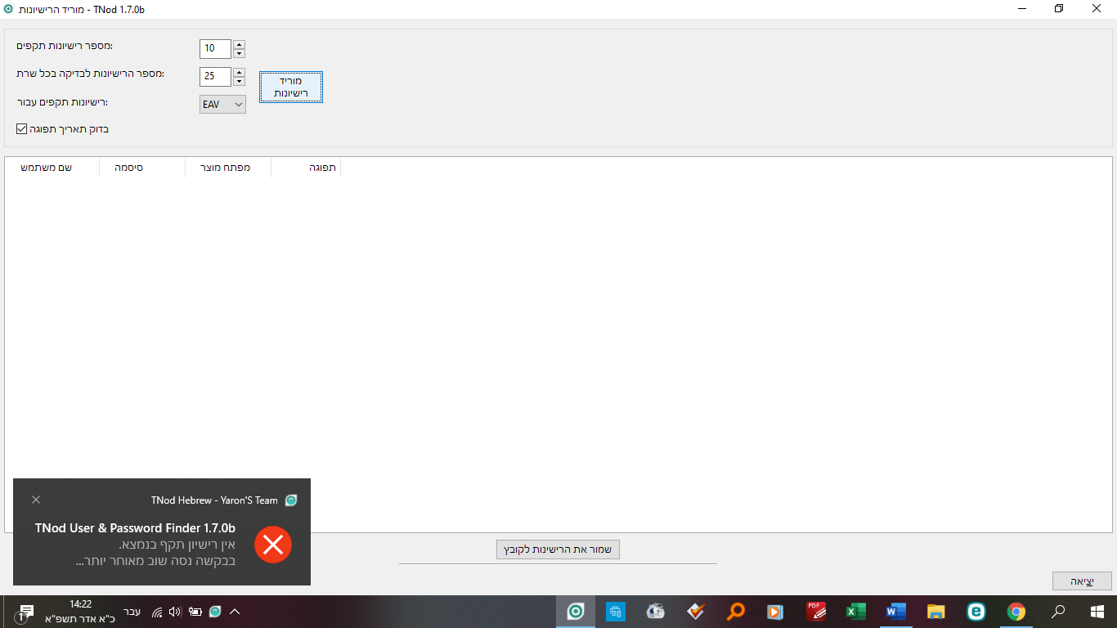Open File Explorer from taskbar
1117x628 pixels.
coord(936,612)
